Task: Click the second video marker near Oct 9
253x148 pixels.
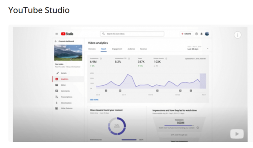Action: pos(120,91)
